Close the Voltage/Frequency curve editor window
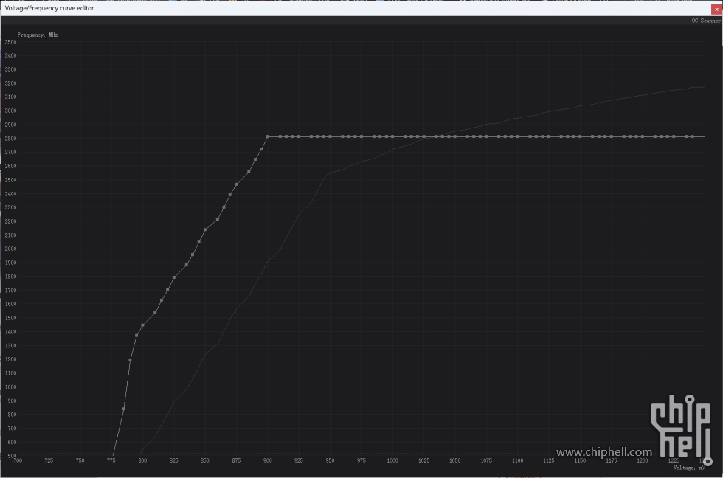The width and height of the screenshot is (723, 478). pos(716,9)
